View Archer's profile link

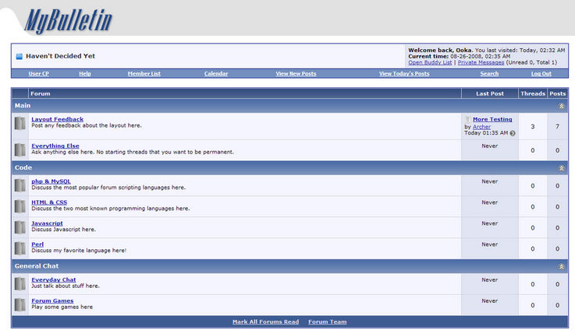(x=482, y=126)
